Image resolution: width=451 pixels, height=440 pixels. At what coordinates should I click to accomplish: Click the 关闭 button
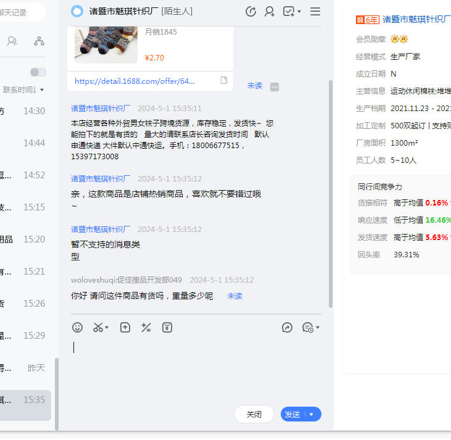tap(254, 414)
